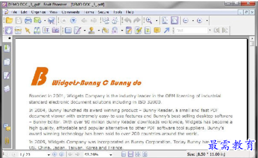Click the Find Previous button
This screenshot has width=258, height=158.
coord(217,30)
